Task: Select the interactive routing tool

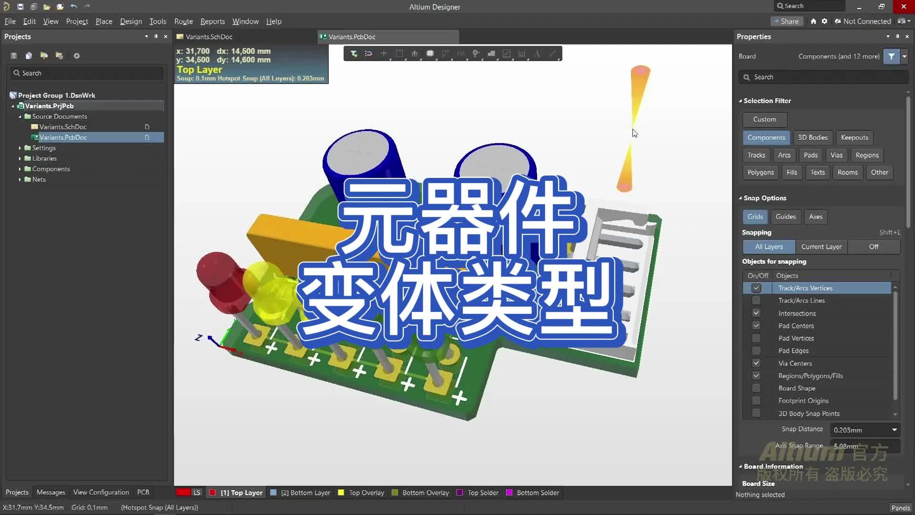Action: coord(446,53)
